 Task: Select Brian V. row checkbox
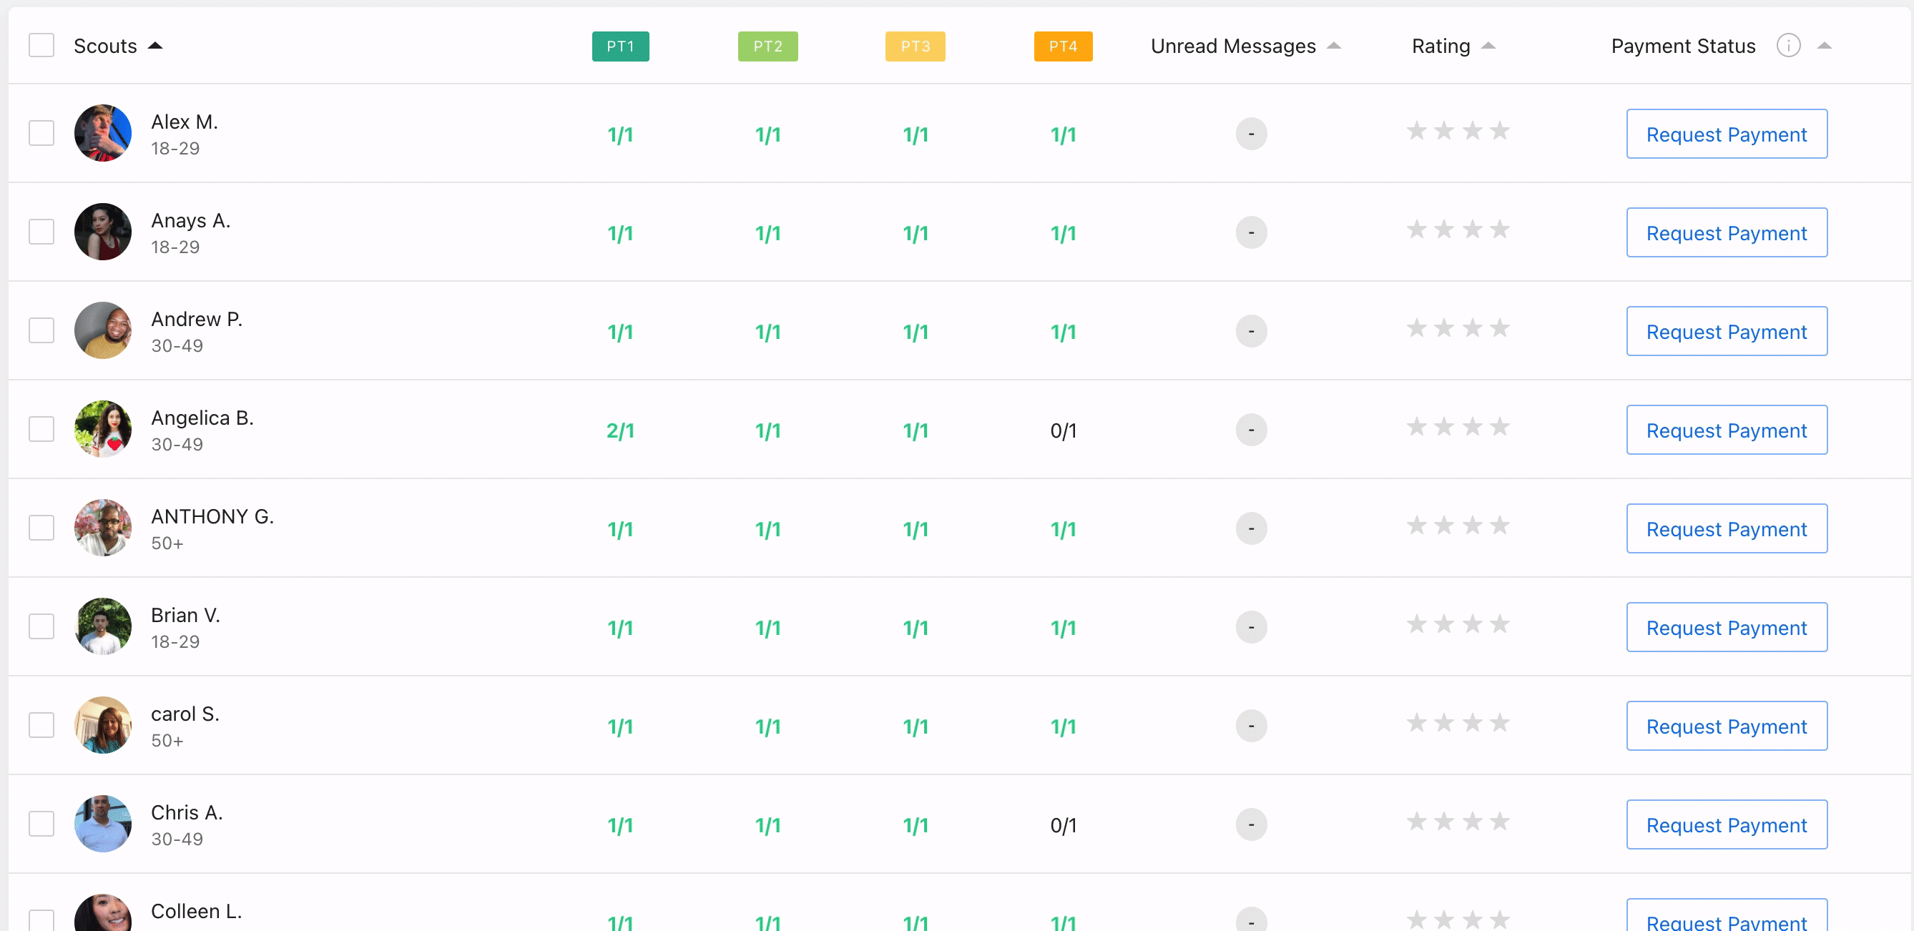[x=41, y=627]
